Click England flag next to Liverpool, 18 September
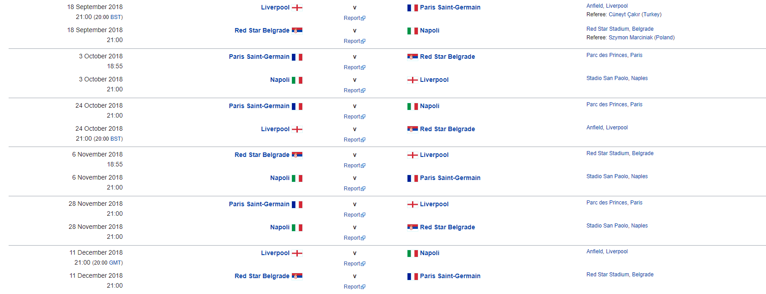This screenshot has width=766, height=294. point(297,8)
